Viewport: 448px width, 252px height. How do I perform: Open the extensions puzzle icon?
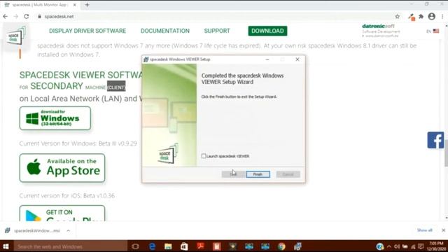pos(421,17)
